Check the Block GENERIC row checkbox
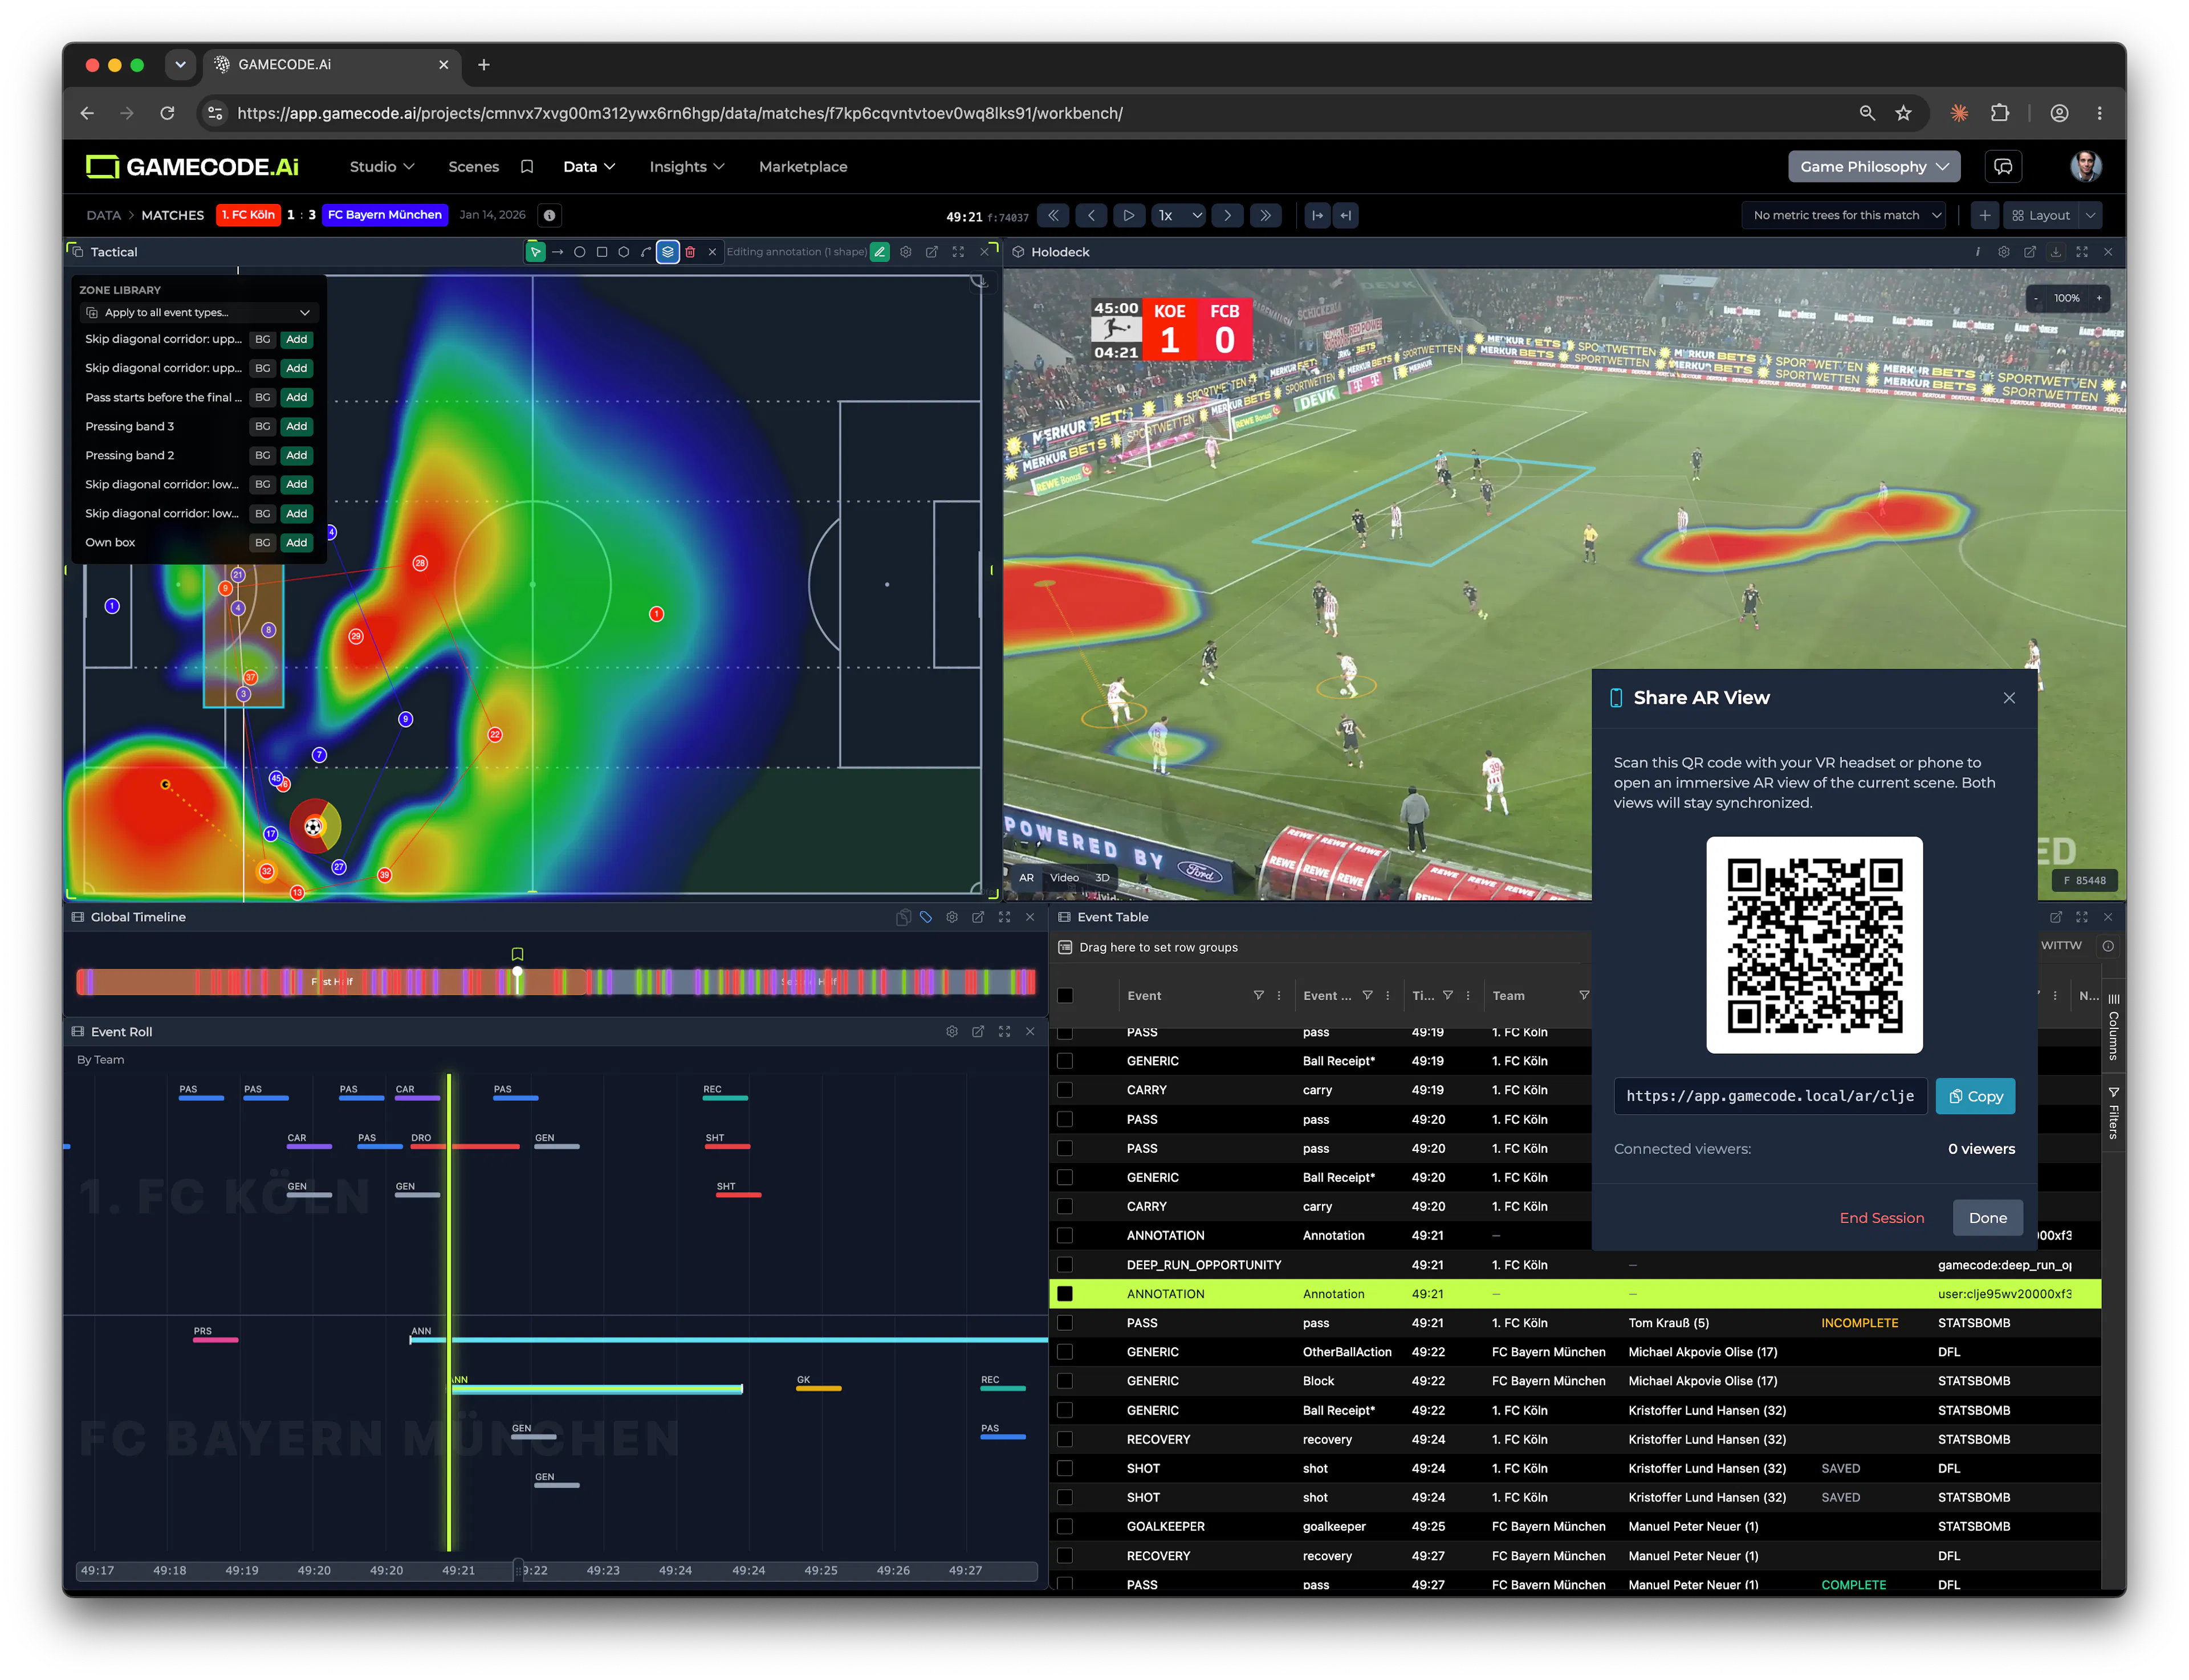Viewport: 2189px width, 1680px height. [x=1064, y=1381]
